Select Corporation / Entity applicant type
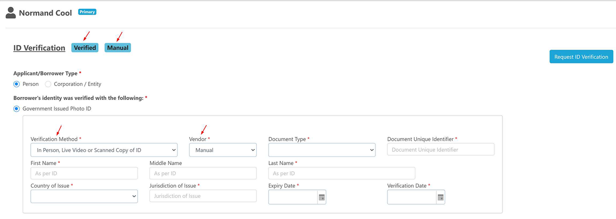The image size is (616, 219). (x=48, y=84)
